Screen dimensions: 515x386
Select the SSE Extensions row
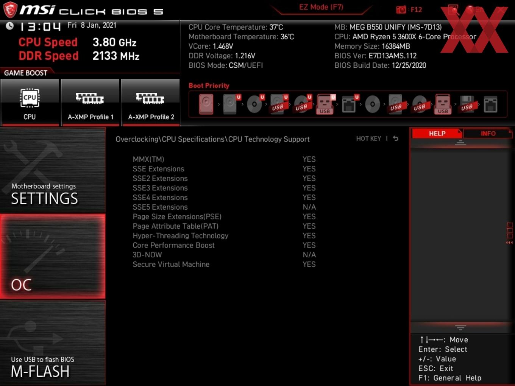click(224, 169)
